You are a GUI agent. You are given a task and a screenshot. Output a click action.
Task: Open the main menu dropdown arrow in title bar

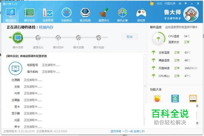[x=186, y=3]
